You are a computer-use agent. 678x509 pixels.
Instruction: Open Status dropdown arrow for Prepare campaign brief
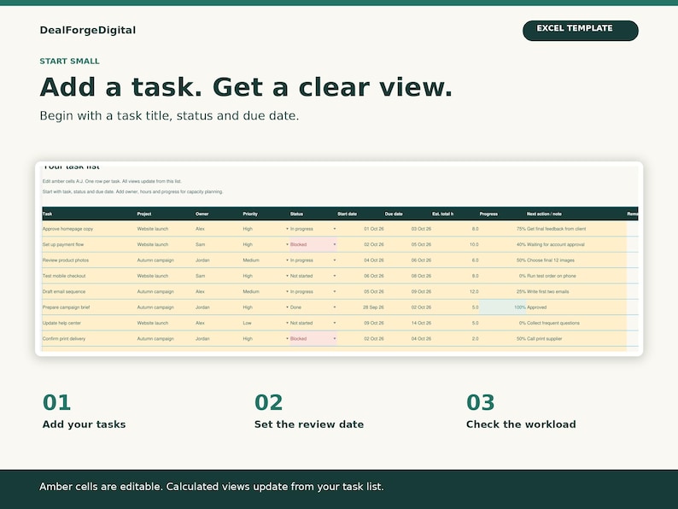334,307
